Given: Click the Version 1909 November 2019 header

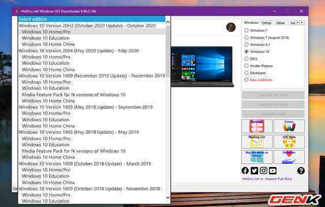Looking at the screenshot, I should (x=92, y=76).
